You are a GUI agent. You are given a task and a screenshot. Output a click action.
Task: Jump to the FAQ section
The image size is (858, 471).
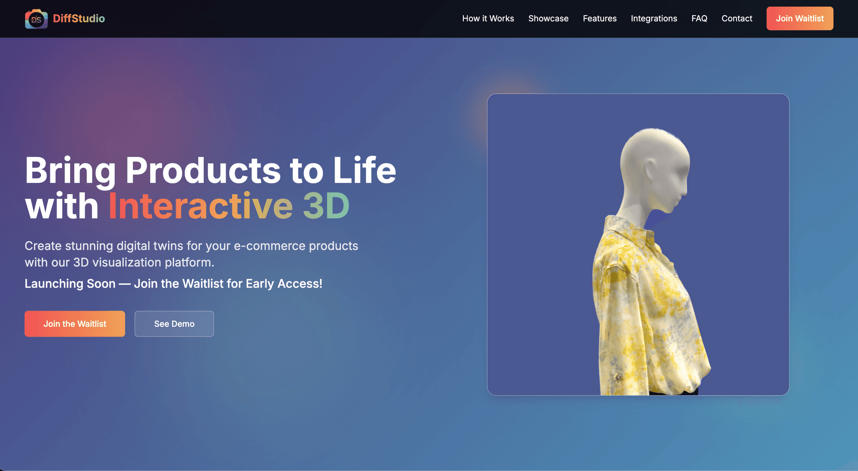click(699, 19)
